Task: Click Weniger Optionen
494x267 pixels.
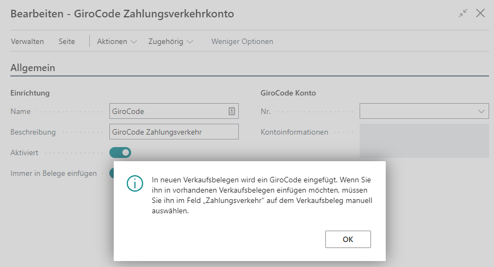Action: [242, 42]
